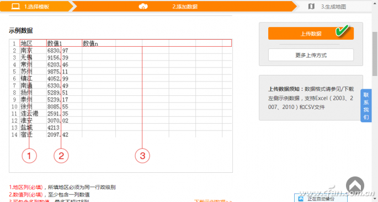The height and width of the screenshot is (202, 378).
Task: Click the 宿迁 cell
Action: click(x=33, y=134)
